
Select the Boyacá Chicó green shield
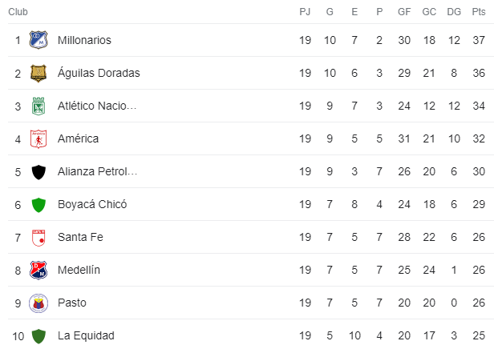(x=38, y=205)
